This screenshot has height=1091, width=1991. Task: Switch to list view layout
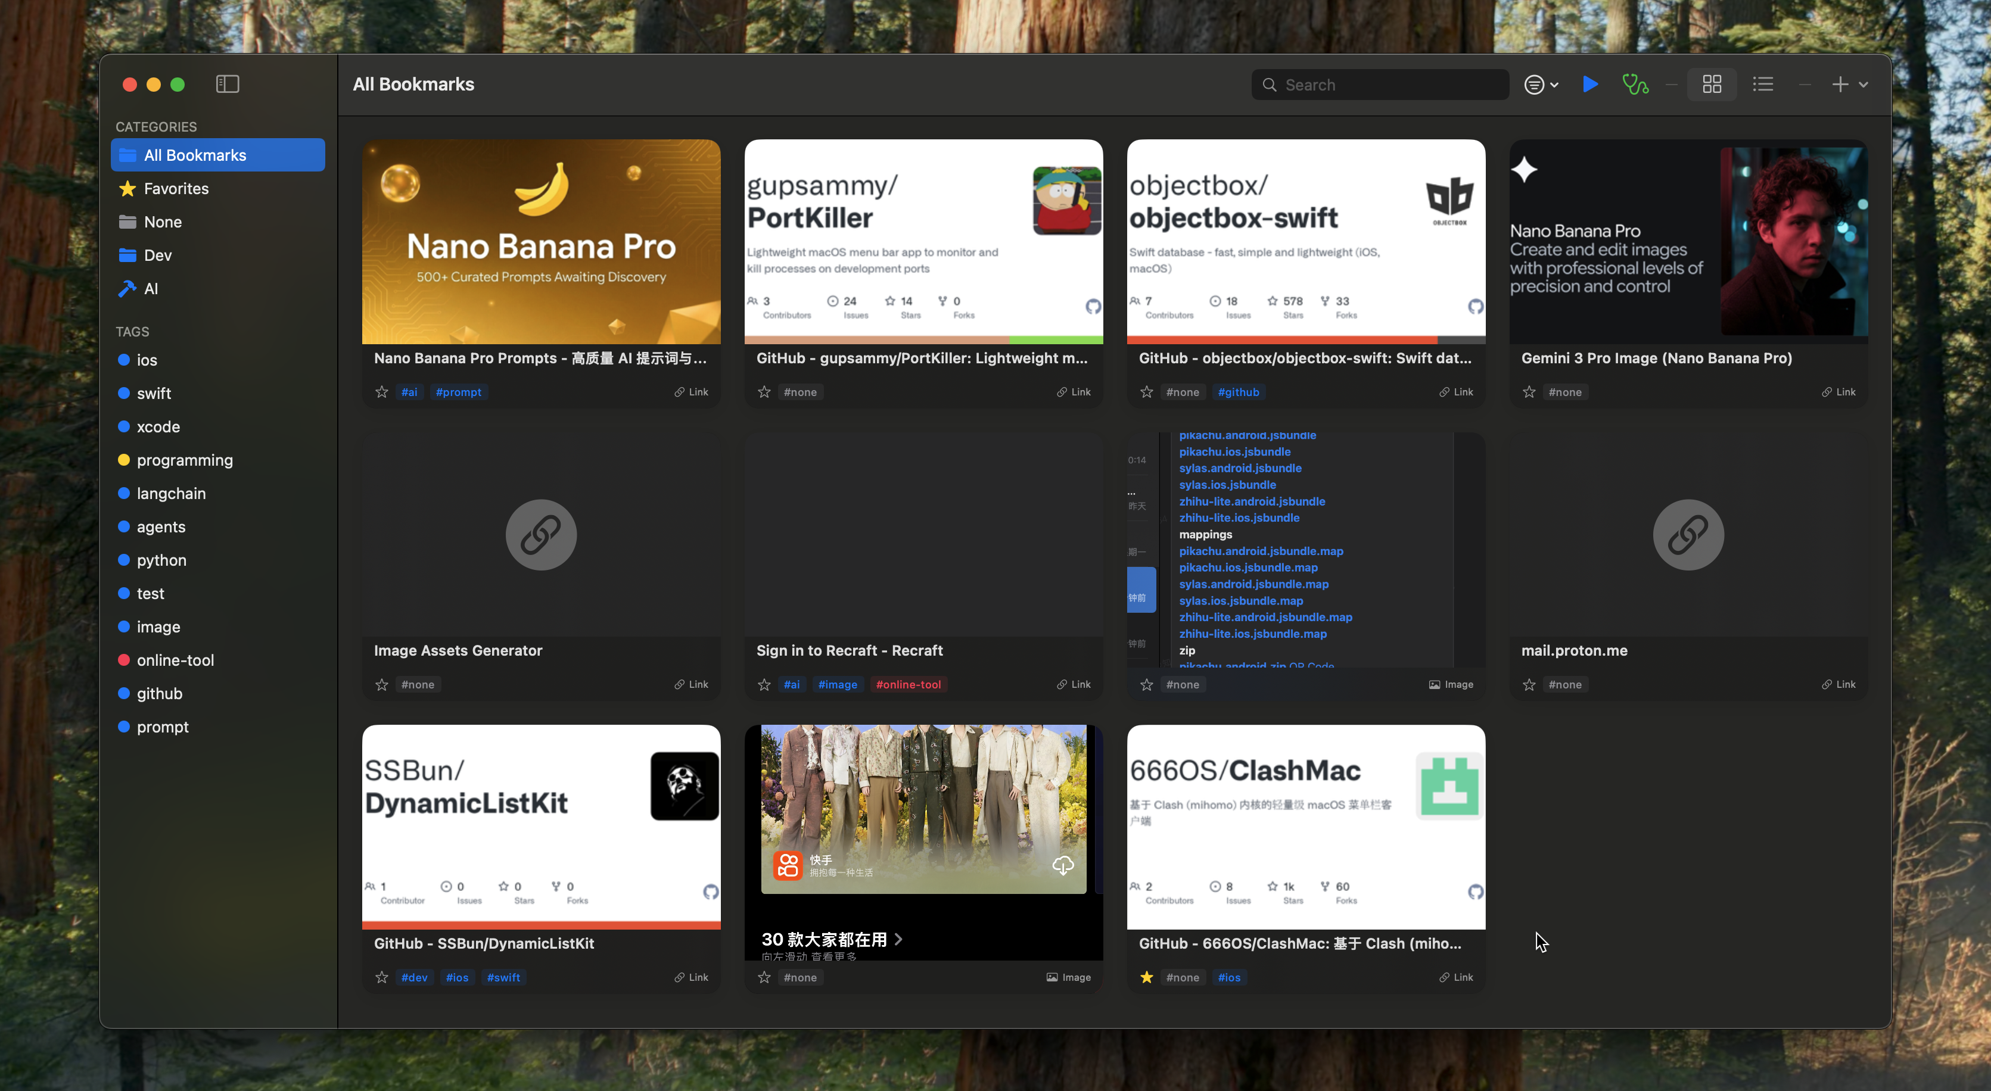tap(1763, 84)
